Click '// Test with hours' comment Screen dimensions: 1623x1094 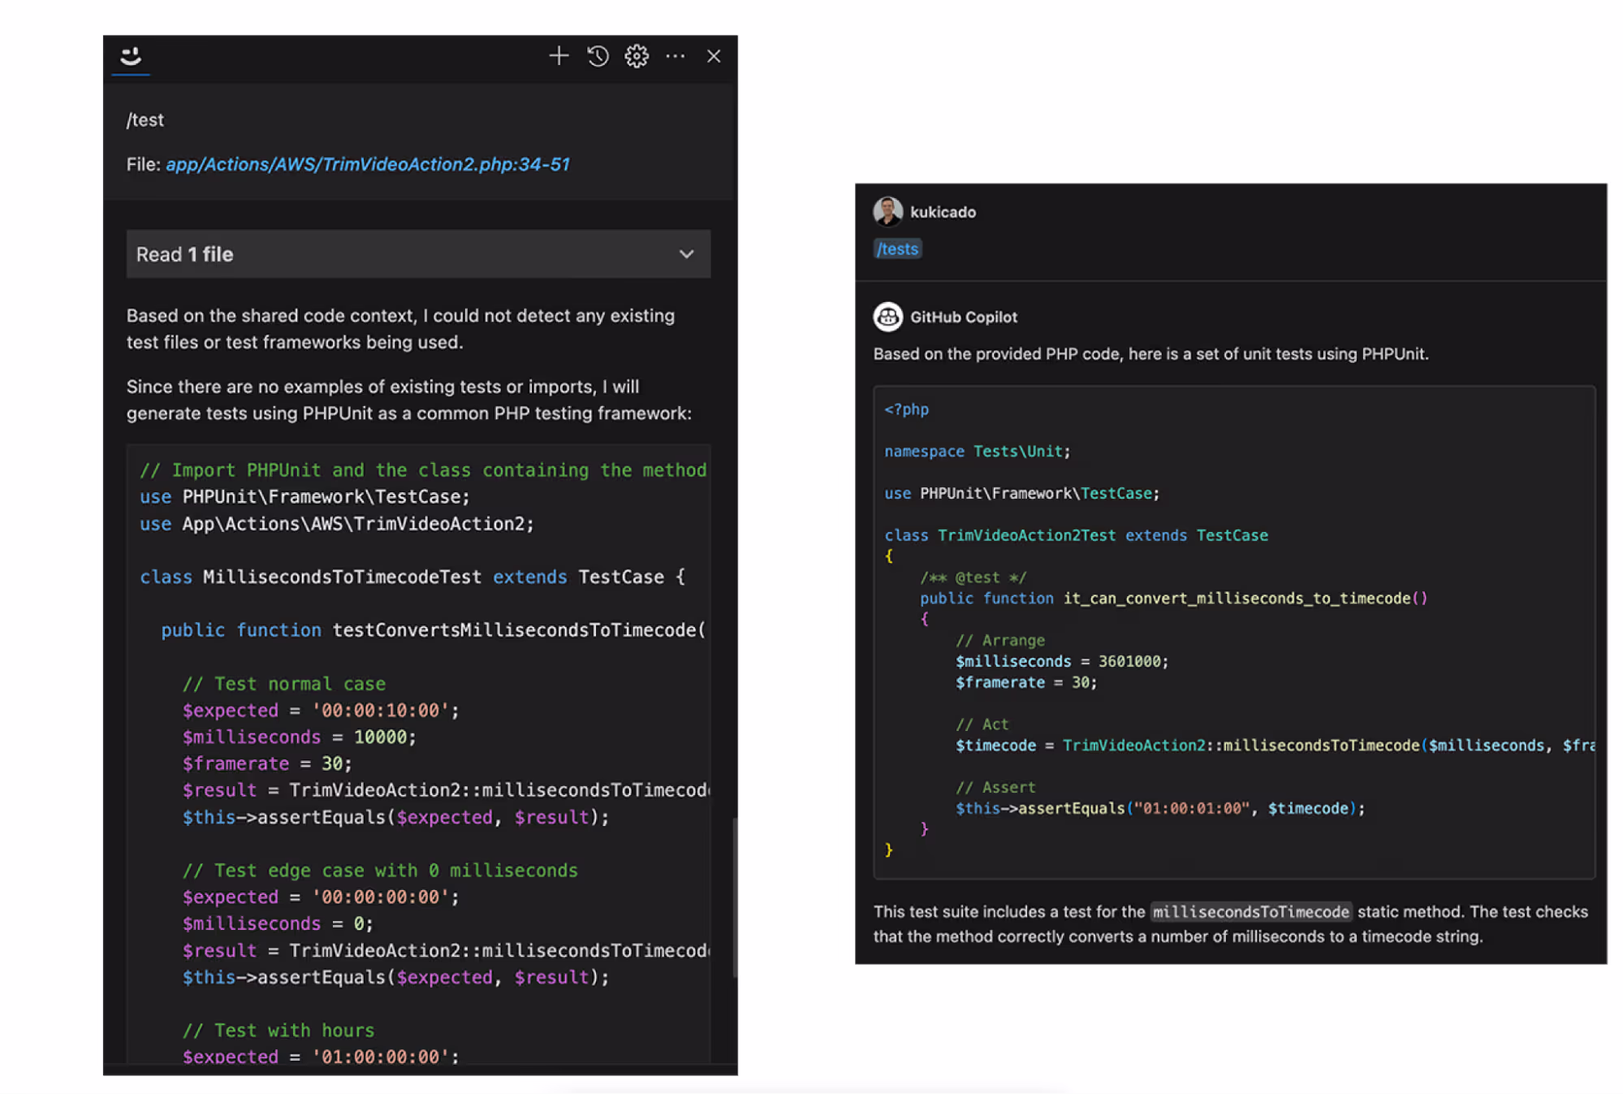point(278,1031)
